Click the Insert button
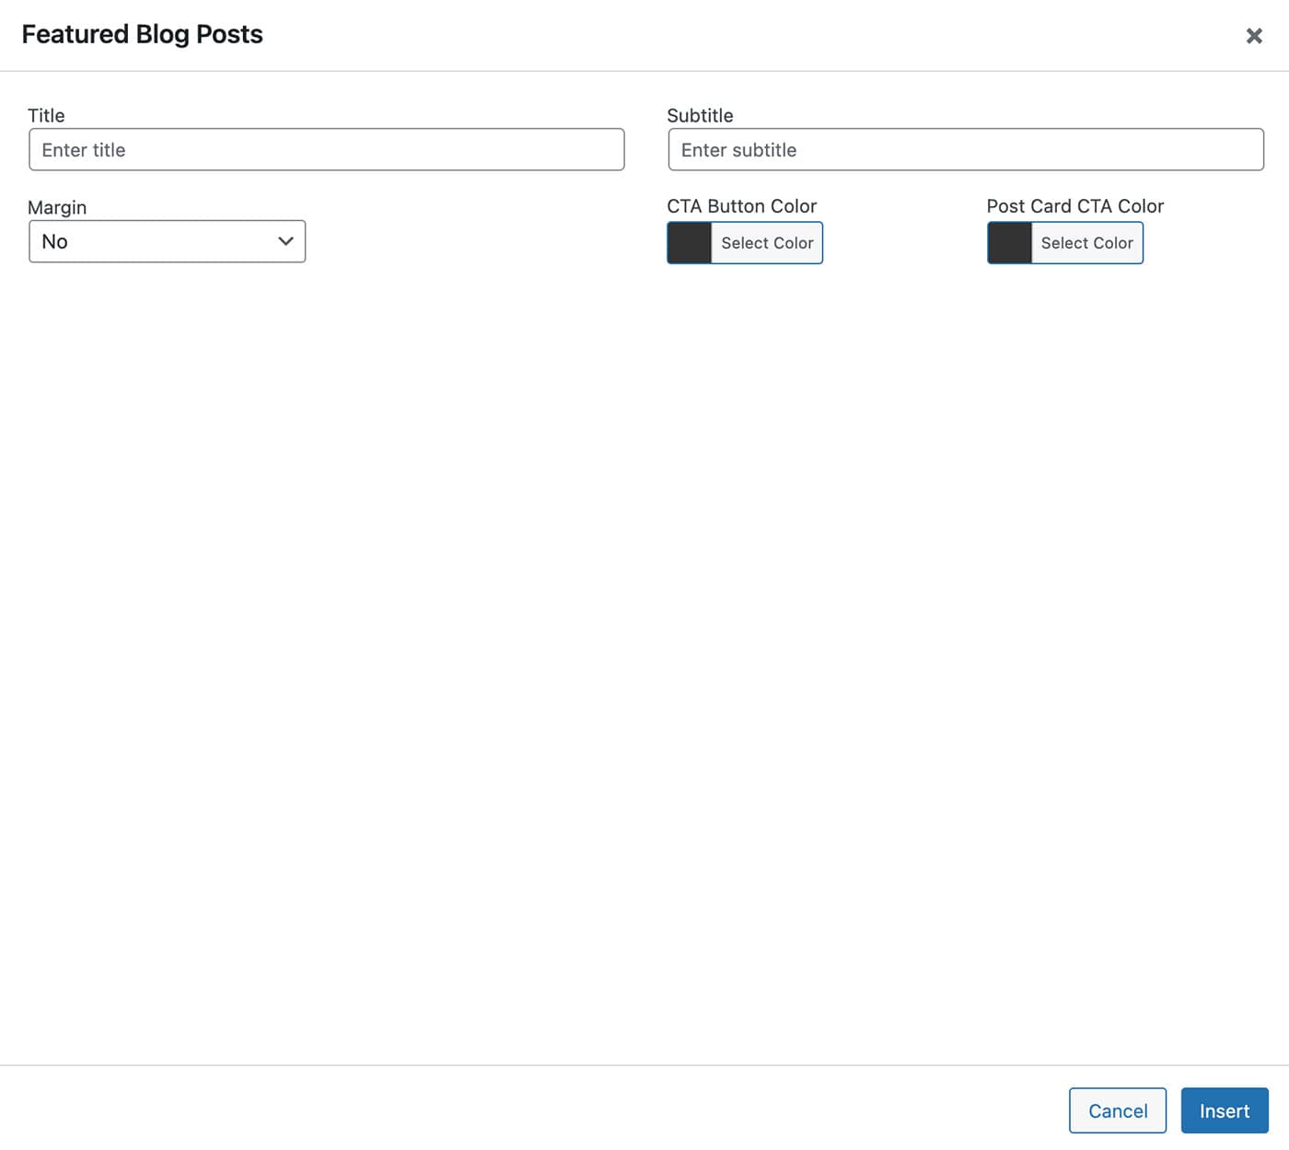This screenshot has width=1289, height=1150. (x=1224, y=1110)
